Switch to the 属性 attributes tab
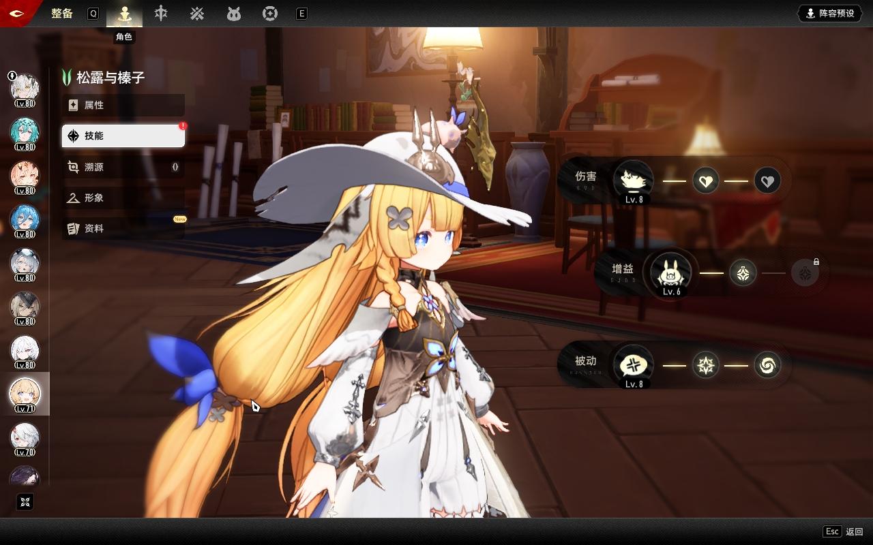This screenshot has height=545, width=873. 123,105
